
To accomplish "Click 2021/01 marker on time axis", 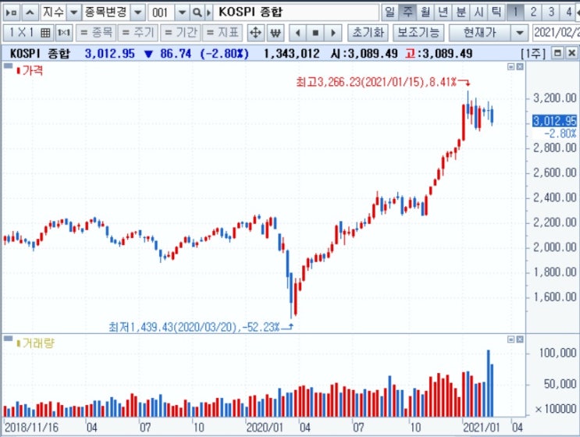I will coord(481,428).
